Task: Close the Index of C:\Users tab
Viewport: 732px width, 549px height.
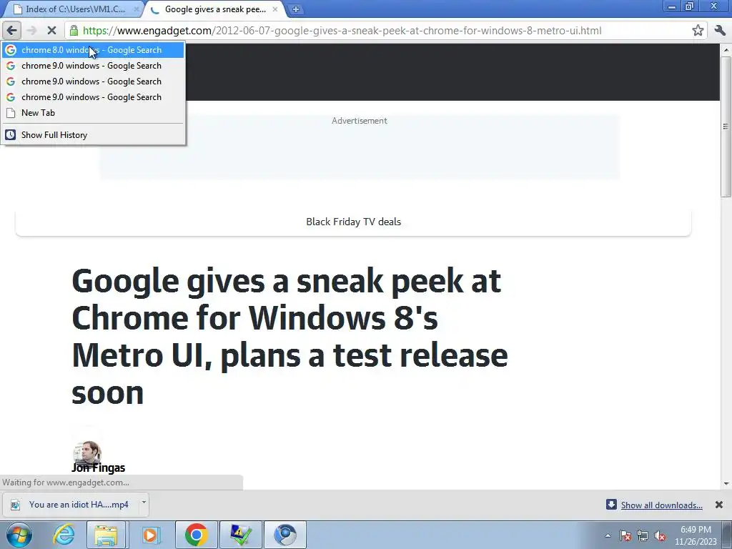Action: click(137, 9)
